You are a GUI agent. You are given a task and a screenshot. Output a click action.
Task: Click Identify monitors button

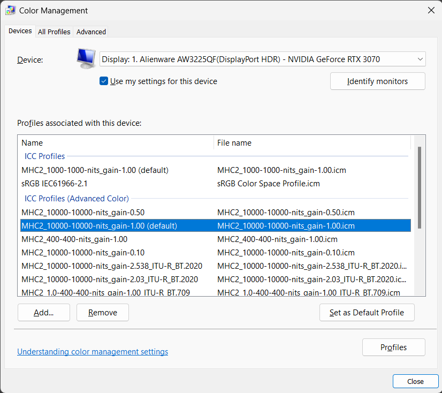coord(377,81)
